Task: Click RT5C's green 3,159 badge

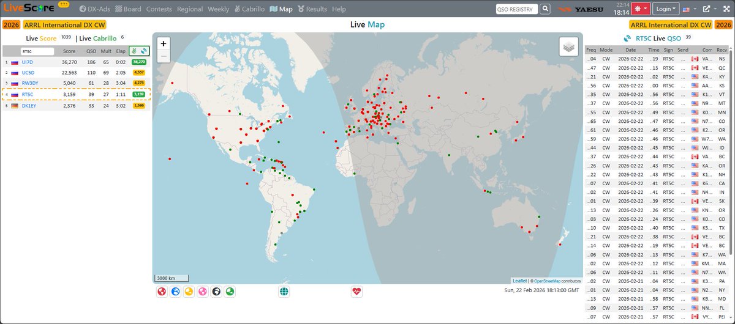Action: click(x=139, y=95)
